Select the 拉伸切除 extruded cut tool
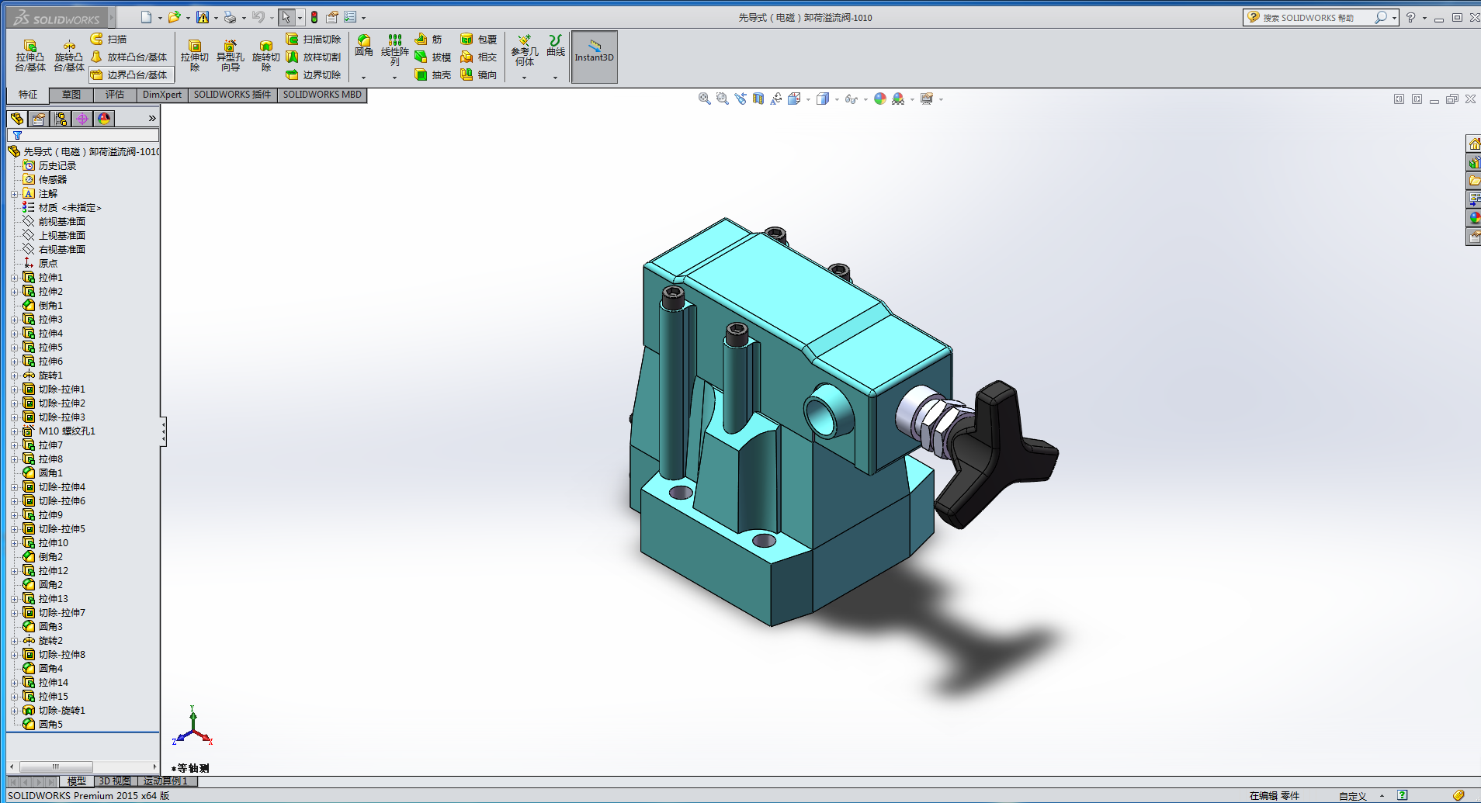This screenshot has width=1481, height=803. tap(195, 56)
